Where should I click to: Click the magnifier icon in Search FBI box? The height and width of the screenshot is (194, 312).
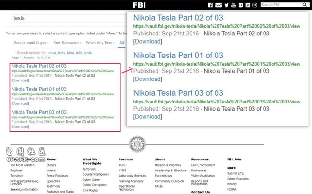click(x=305, y=5)
